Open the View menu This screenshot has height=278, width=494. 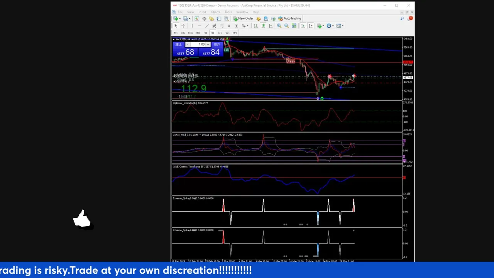point(191,12)
